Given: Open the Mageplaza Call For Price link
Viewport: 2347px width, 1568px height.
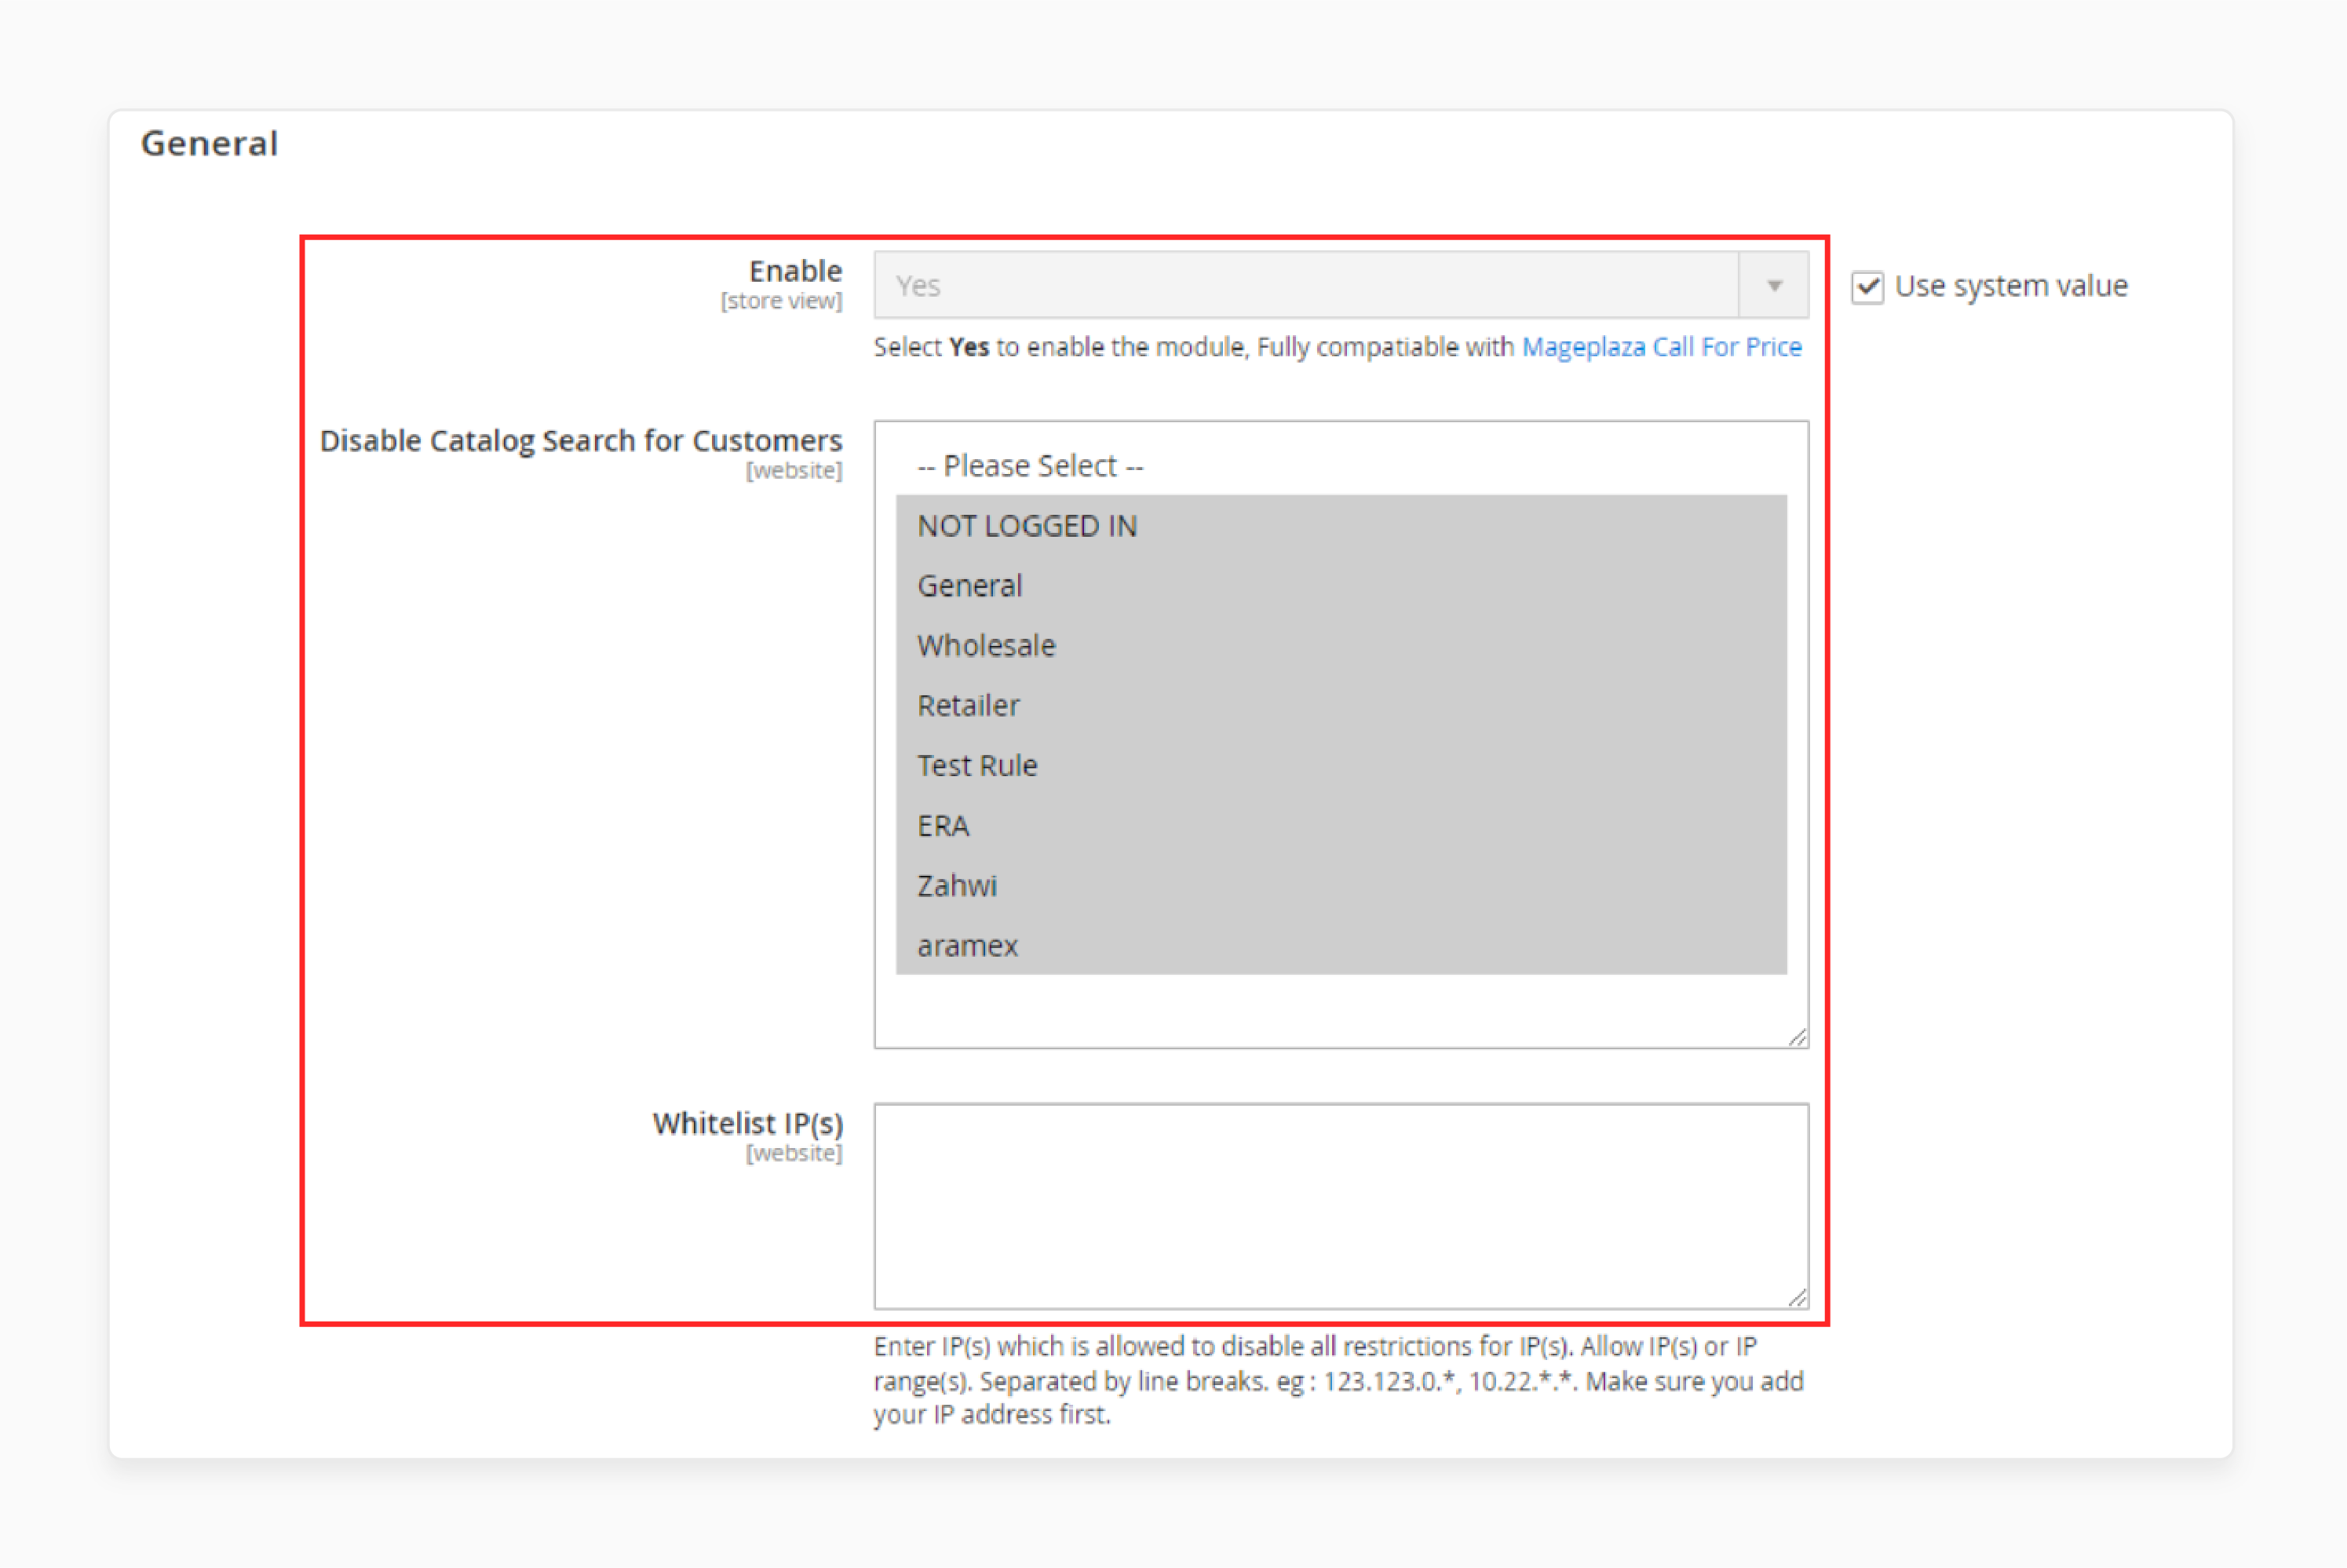Looking at the screenshot, I should (1661, 347).
